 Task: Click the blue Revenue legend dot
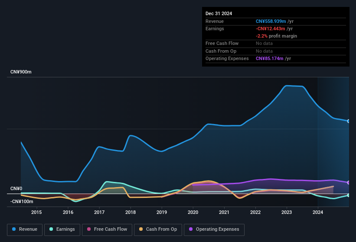point(14,229)
